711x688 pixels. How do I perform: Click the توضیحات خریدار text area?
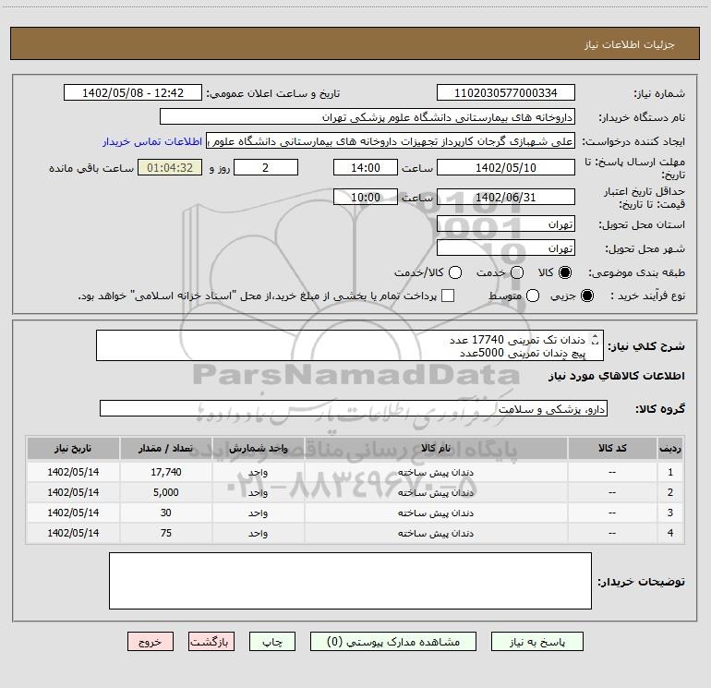click(350, 581)
